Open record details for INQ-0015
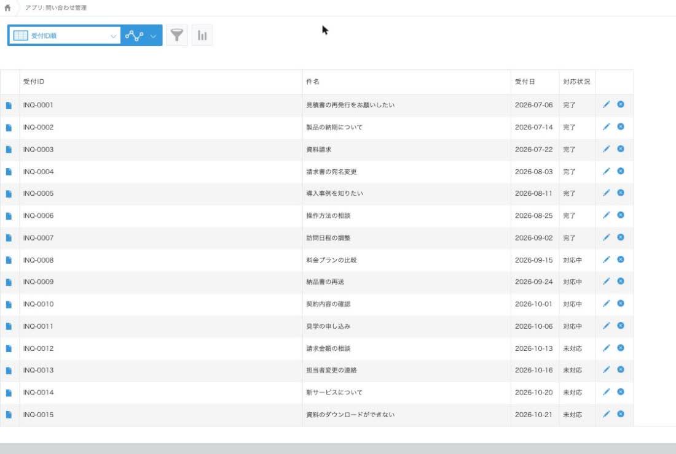Image resolution: width=676 pixels, height=454 pixels. coord(9,415)
